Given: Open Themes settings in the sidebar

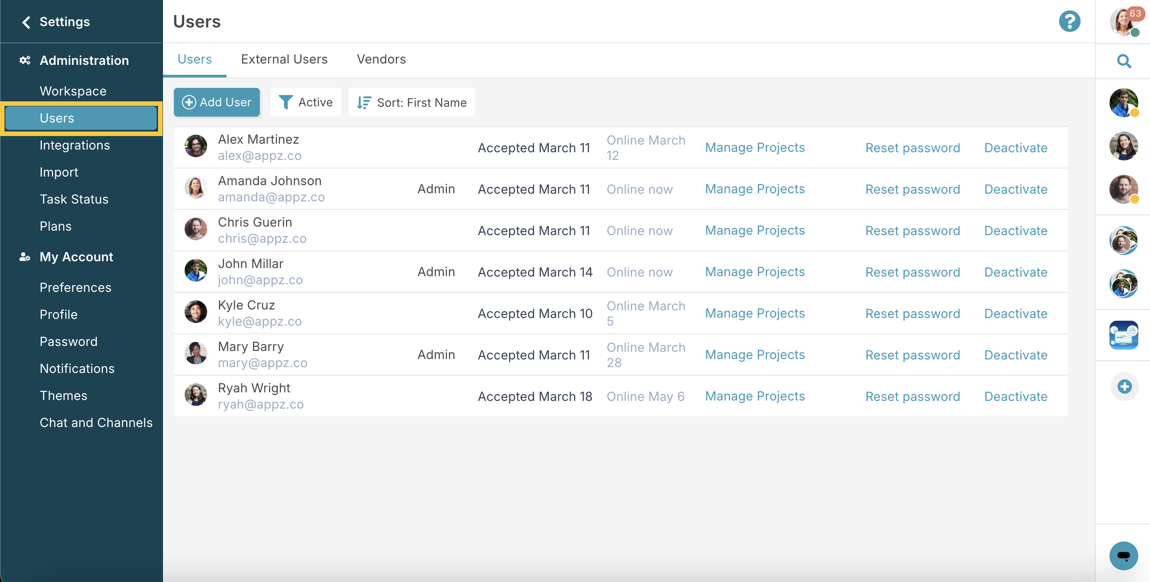Looking at the screenshot, I should tap(63, 396).
